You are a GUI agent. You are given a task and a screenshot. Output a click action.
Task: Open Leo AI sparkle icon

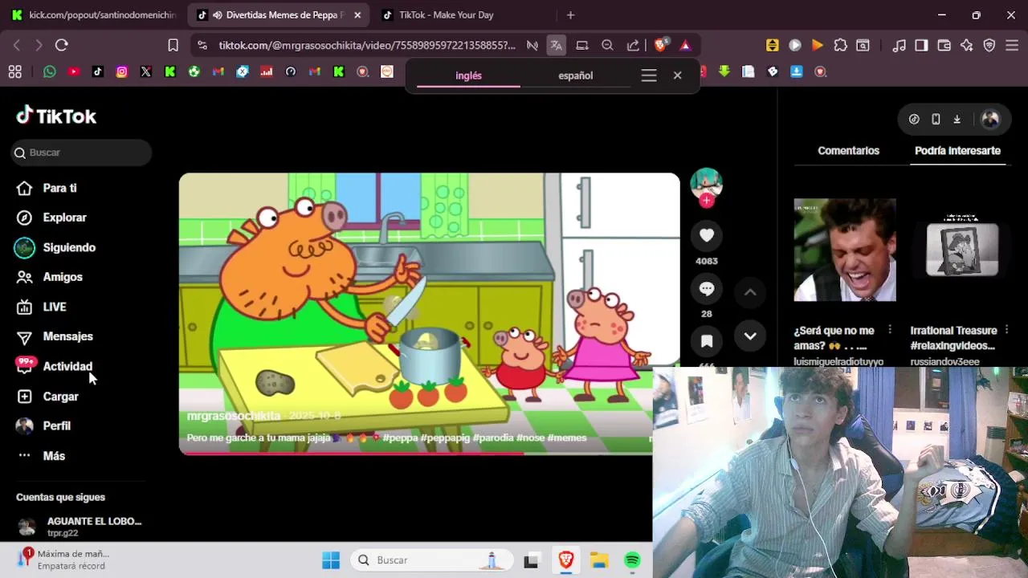[966, 46]
